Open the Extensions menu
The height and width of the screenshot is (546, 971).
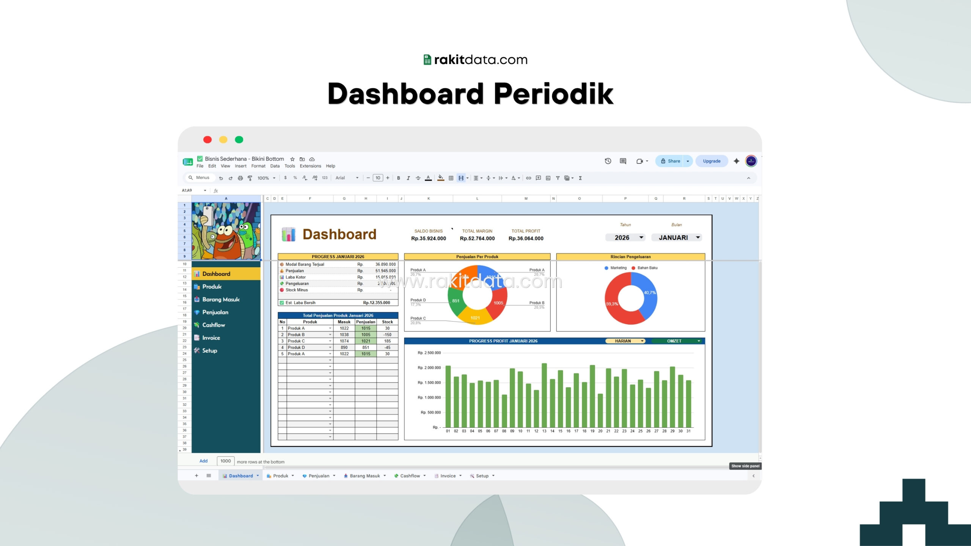click(310, 166)
